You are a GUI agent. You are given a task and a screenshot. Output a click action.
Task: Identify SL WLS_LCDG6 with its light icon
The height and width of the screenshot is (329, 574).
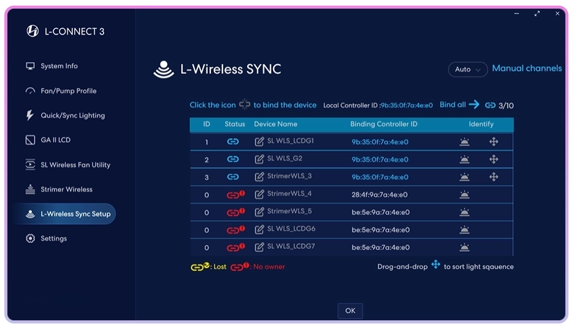coord(464,229)
